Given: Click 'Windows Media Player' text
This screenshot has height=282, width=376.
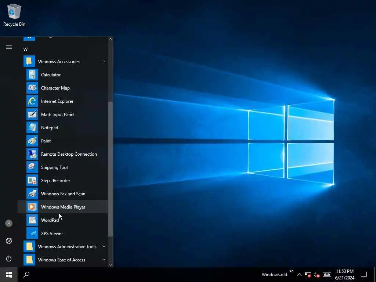Looking at the screenshot, I should (x=63, y=207).
